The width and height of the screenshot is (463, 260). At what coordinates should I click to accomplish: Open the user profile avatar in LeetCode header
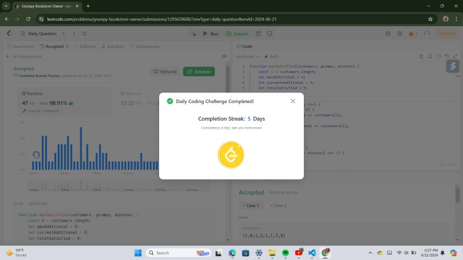click(427, 34)
